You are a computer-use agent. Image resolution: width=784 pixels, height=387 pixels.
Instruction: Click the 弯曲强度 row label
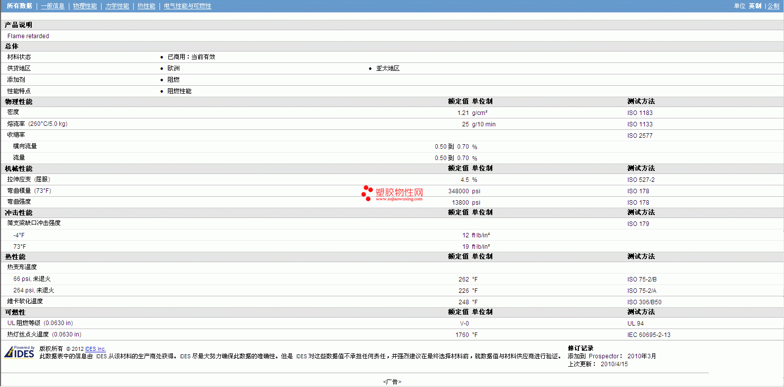pos(19,202)
